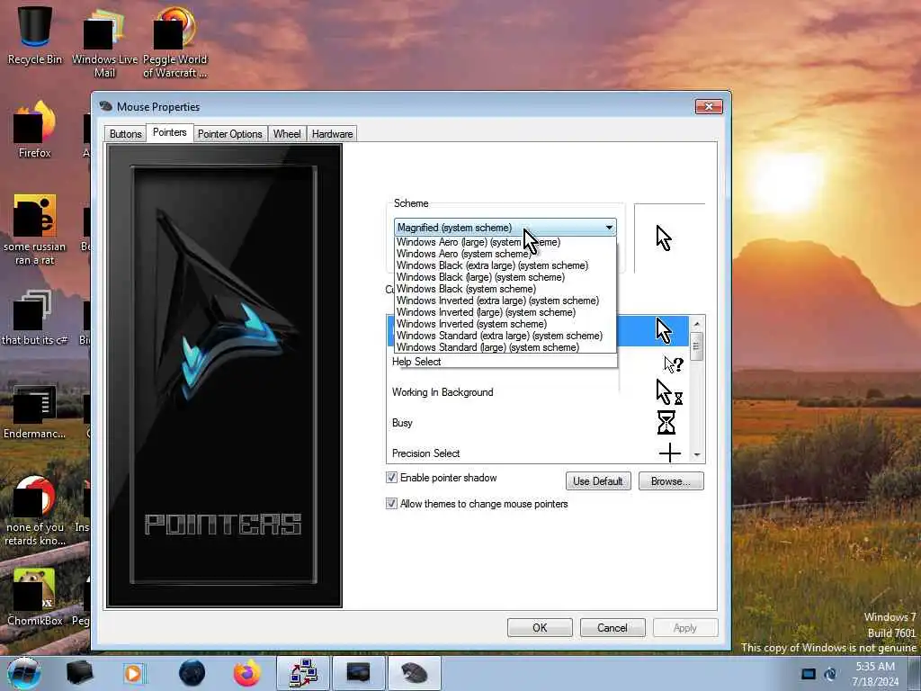Switch to the network computers taskbar window
The image size is (921, 691).
[x=303, y=673]
